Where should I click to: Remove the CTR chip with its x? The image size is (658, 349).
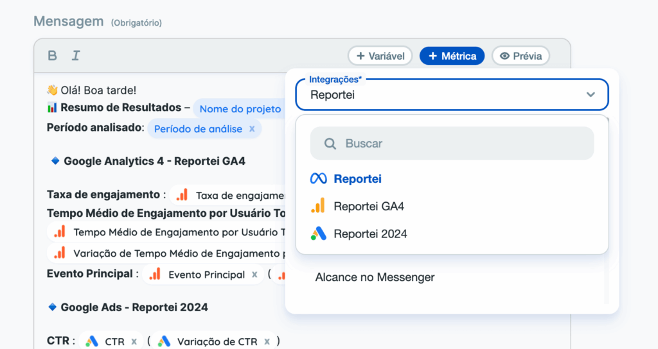(134, 341)
